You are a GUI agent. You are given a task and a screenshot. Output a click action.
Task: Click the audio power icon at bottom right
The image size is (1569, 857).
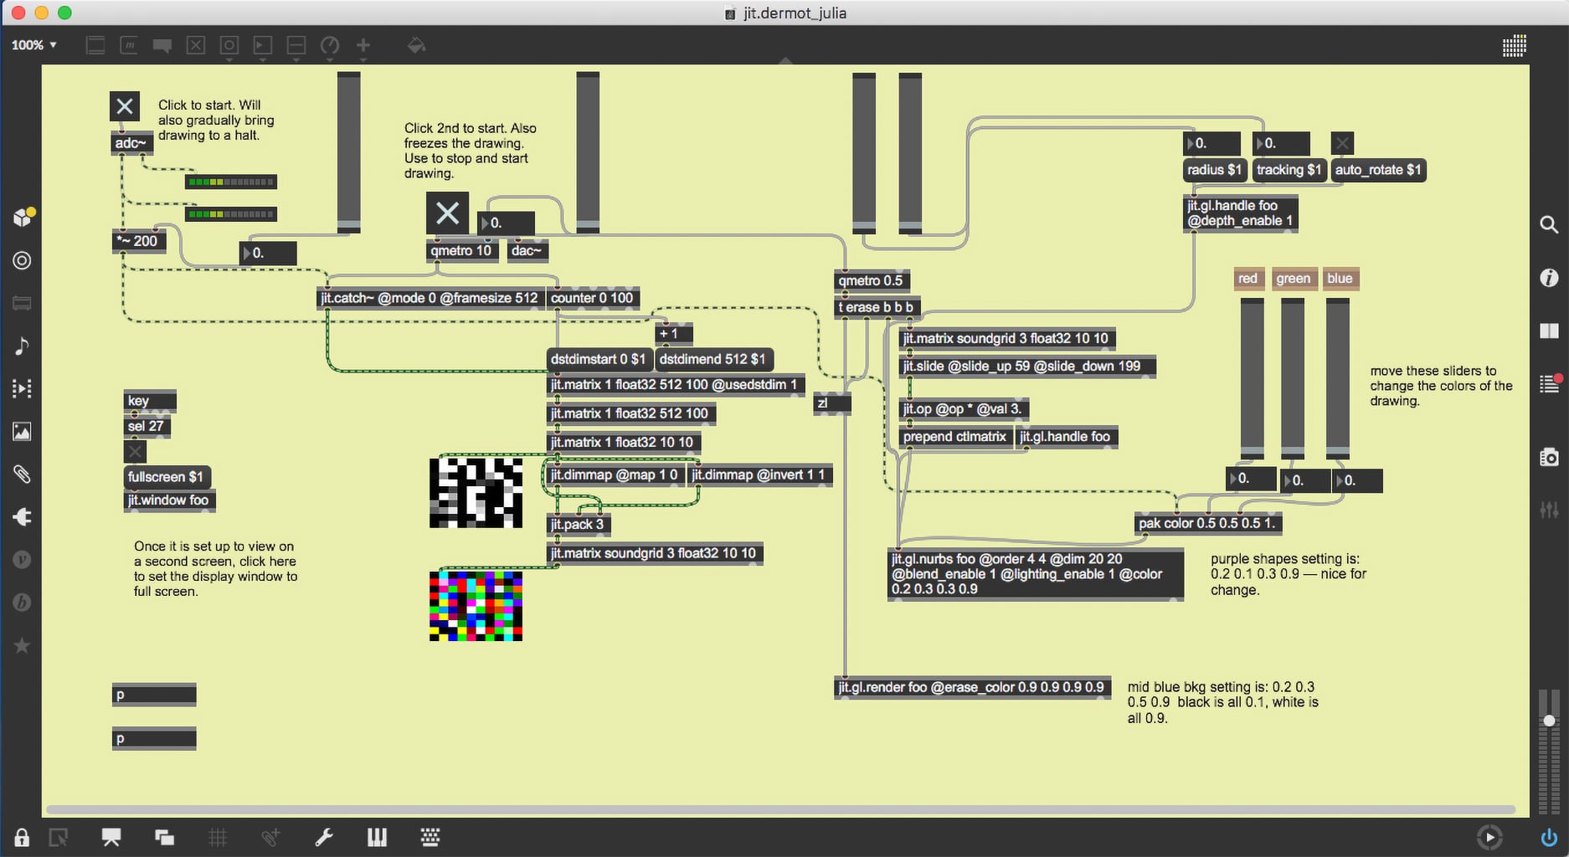click(x=1549, y=838)
